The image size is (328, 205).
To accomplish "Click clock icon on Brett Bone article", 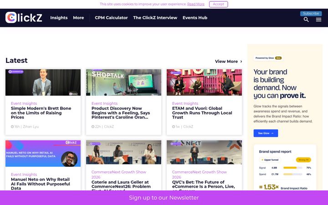I will coord(12,127).
